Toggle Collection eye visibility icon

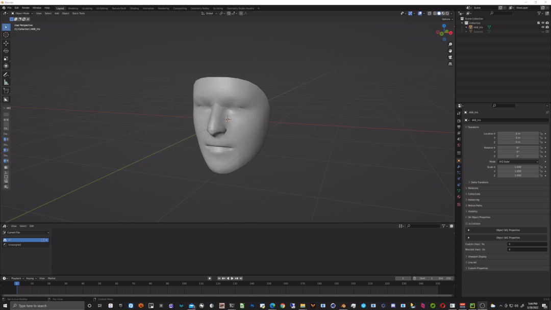pyautogui.click(x=542, y=23)
